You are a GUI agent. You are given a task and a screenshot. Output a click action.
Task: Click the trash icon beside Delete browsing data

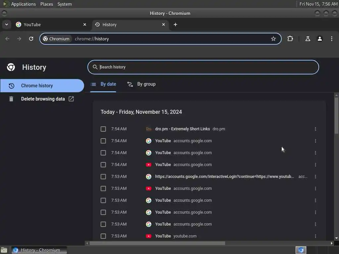11,99
